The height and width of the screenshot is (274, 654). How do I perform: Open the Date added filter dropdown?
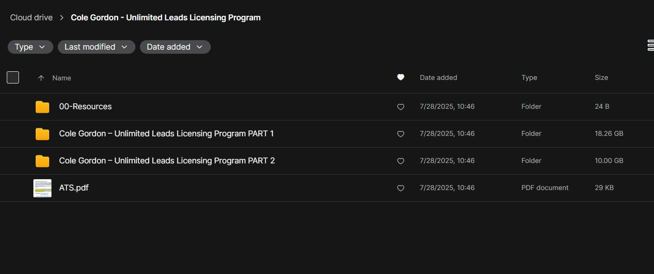(x=175, y=47)
